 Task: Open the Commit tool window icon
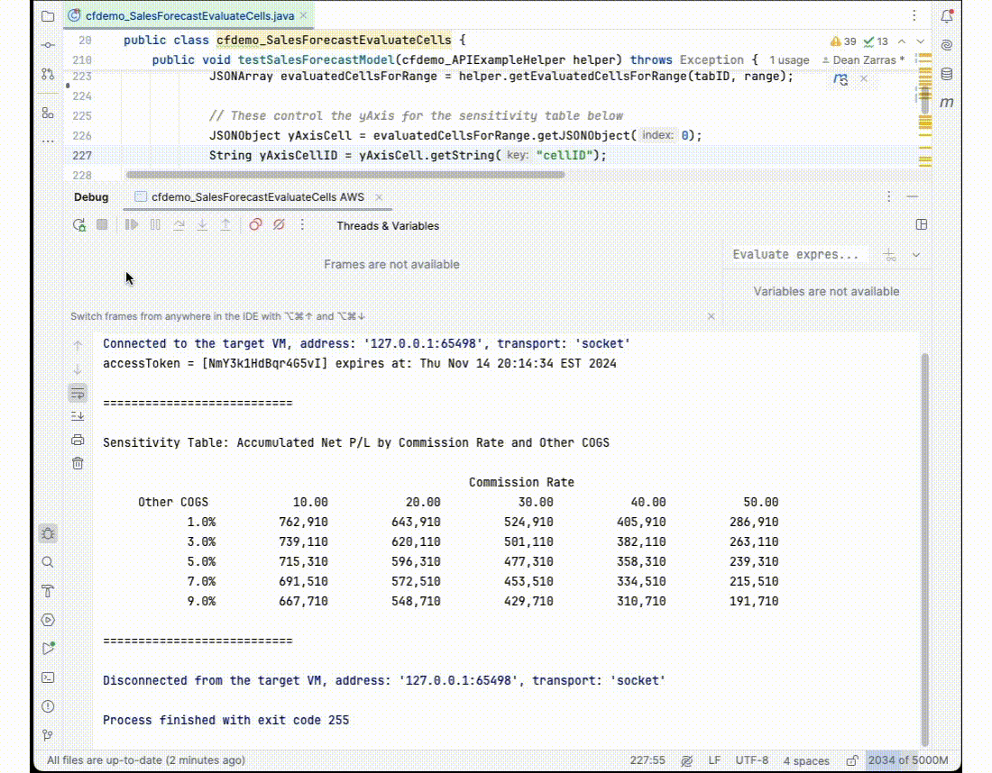48,46
